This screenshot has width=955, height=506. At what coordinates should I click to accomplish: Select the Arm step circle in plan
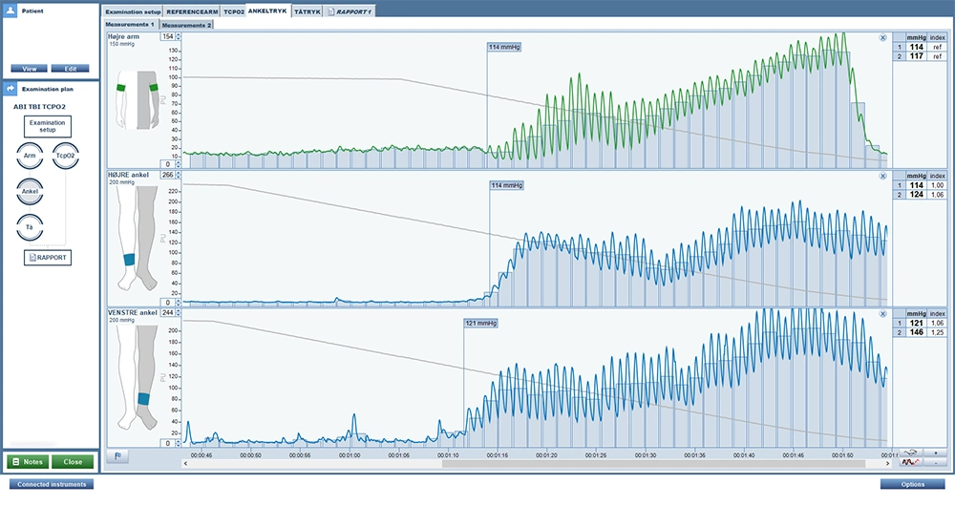point(30,156)
